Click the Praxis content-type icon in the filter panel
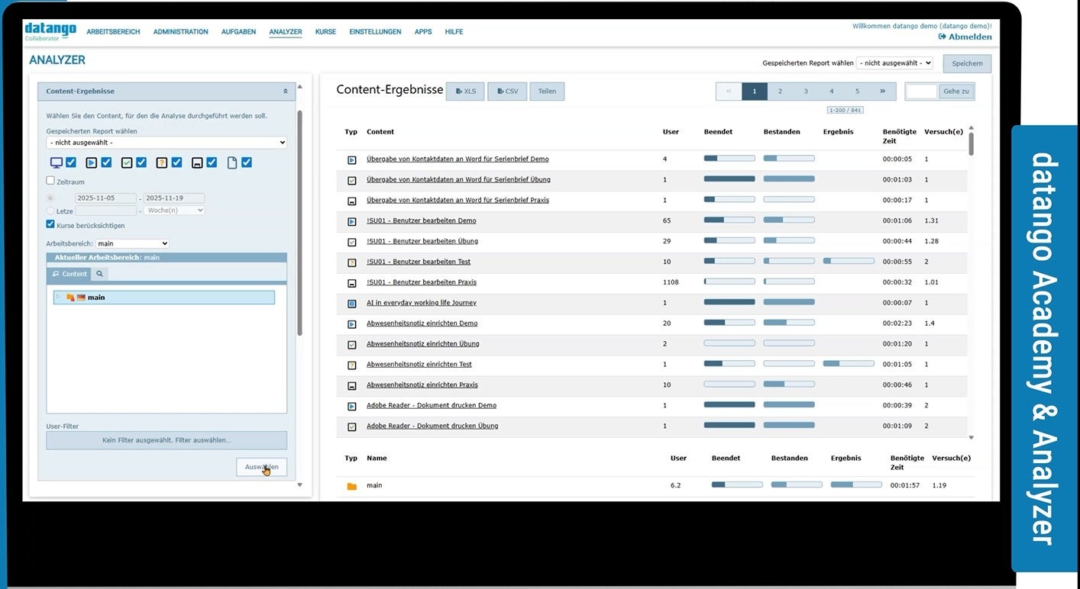The image size is (1080, 589). (197, 163)
